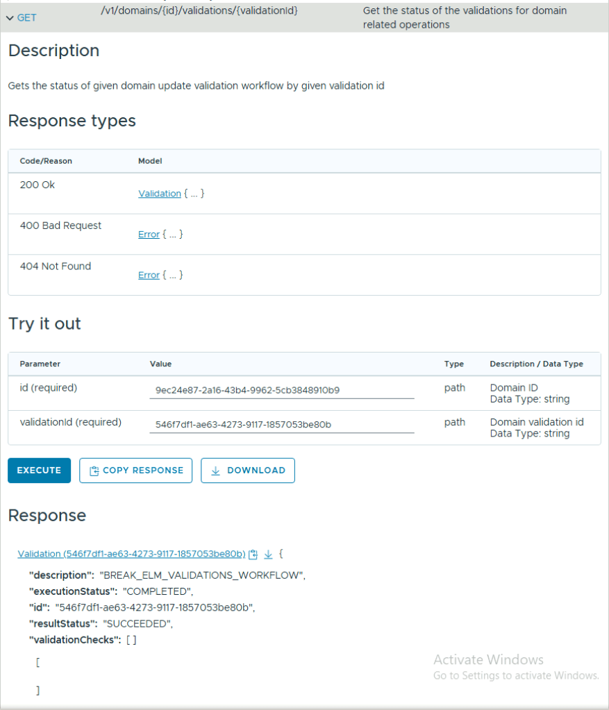Open the Validation model link for 200 Ok

[160, 194]
